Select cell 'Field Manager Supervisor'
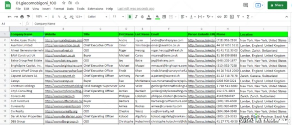Image resolution: width=292 pixels, height=125 pixels. (x=101, y=86)
